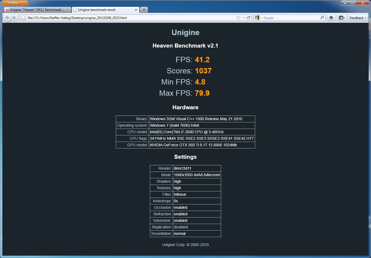Switch to Unigine "Heaven" DX11 Benchmark tab
This screenshot has width=371, height=258.
tap(38, 10)
